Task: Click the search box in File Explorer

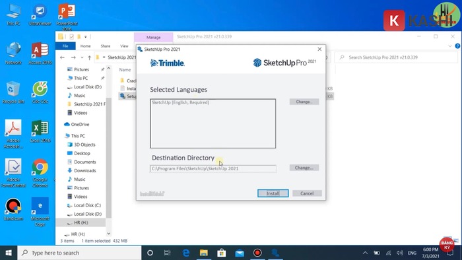Action: point(396,57)
